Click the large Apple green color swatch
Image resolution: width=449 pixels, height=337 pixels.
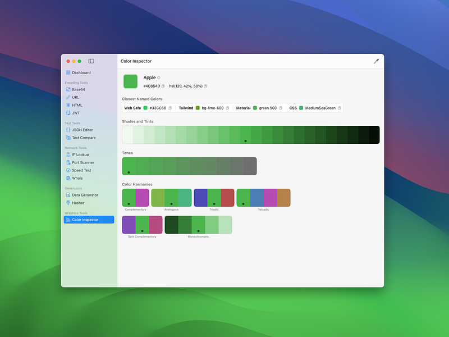(x=131, y=81)
